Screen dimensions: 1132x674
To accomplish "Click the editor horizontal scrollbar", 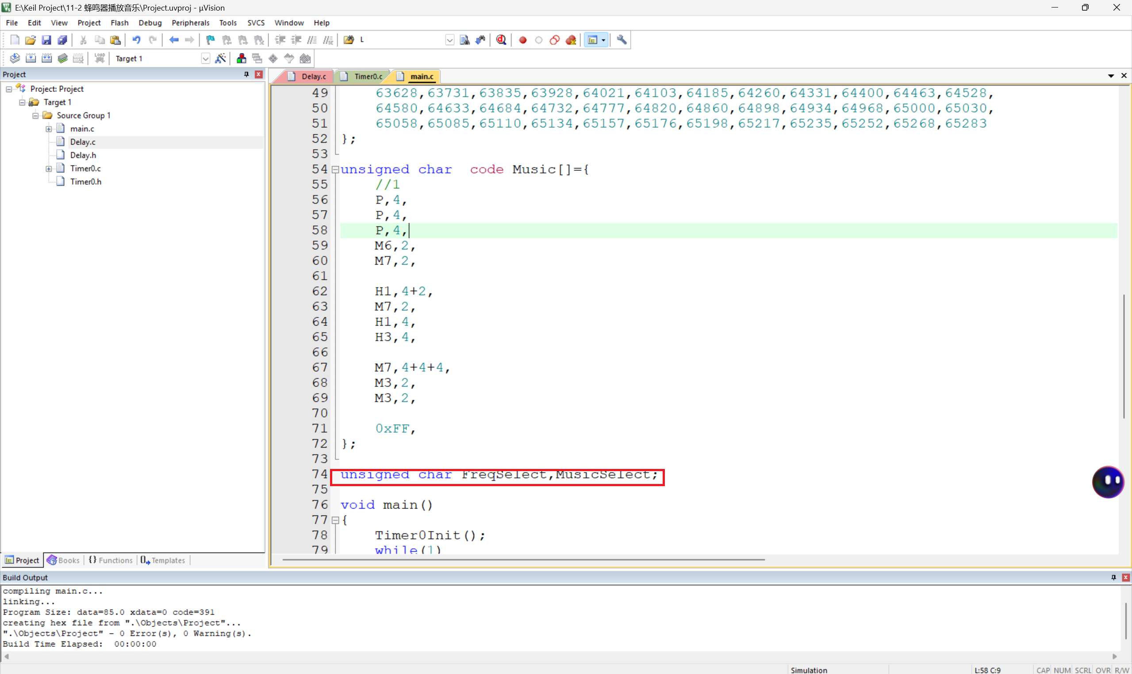I will click(x=522, y=560).
